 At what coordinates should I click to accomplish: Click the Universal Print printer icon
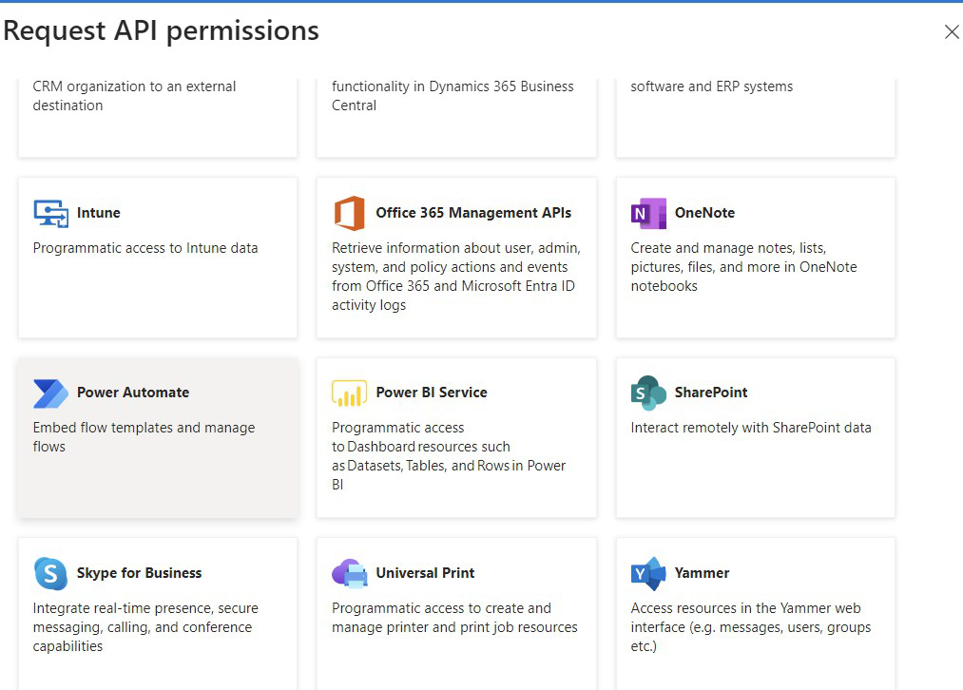coord(350,573)
